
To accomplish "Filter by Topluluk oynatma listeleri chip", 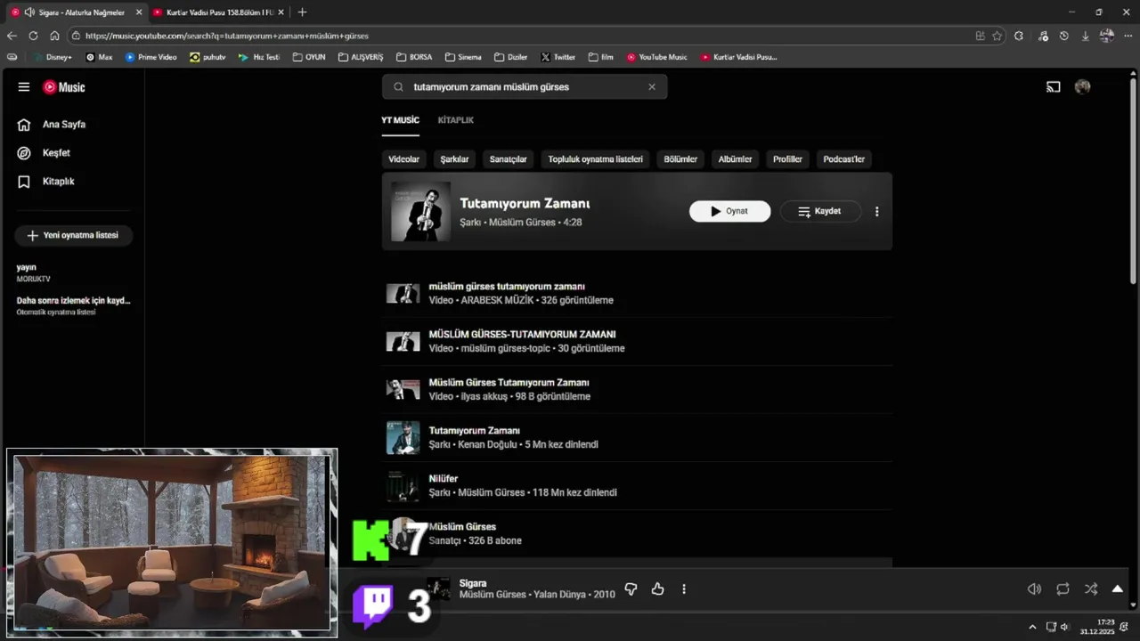I will click(595, 159).
